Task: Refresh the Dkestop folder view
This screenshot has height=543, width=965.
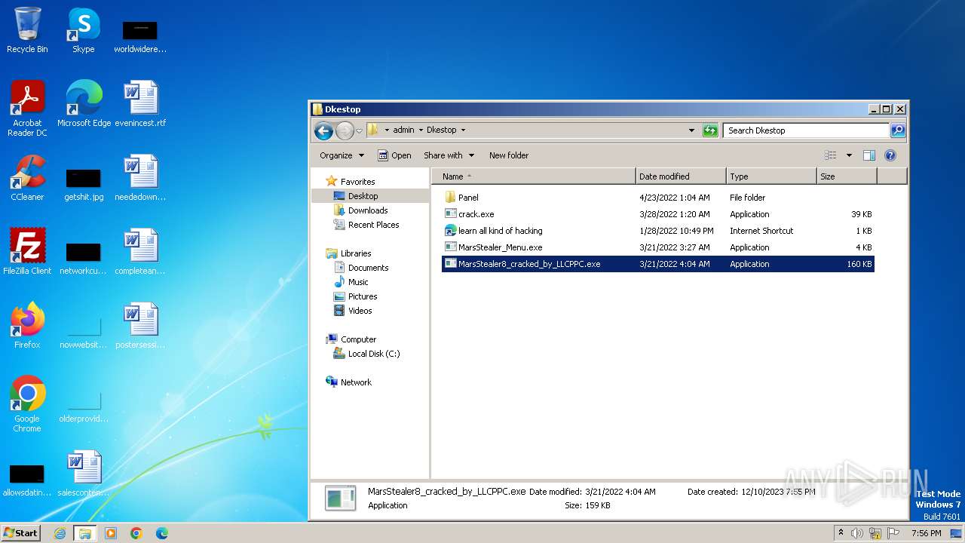Action: click(710, 130)
